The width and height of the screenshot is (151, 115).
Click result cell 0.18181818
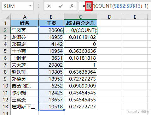point(80,58)
